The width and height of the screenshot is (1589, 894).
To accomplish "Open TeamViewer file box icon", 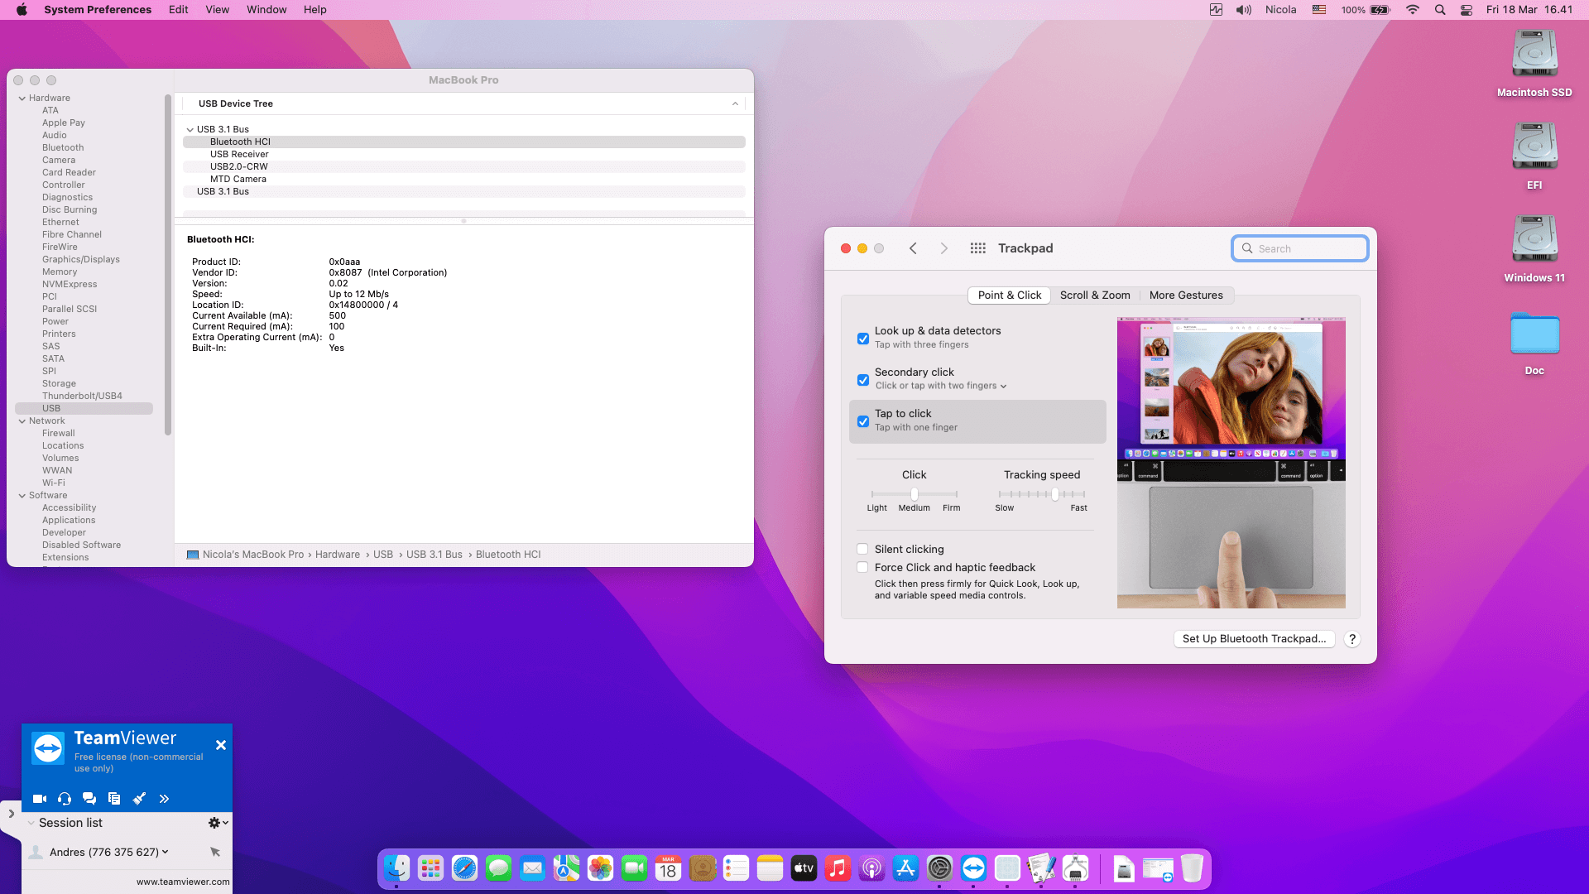I will pyautogui.click(x=114, y=799).
